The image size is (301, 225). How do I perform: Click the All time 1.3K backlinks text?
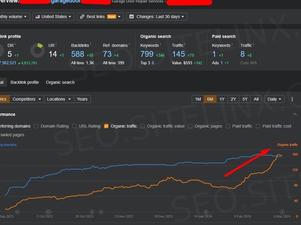point(82,63)
